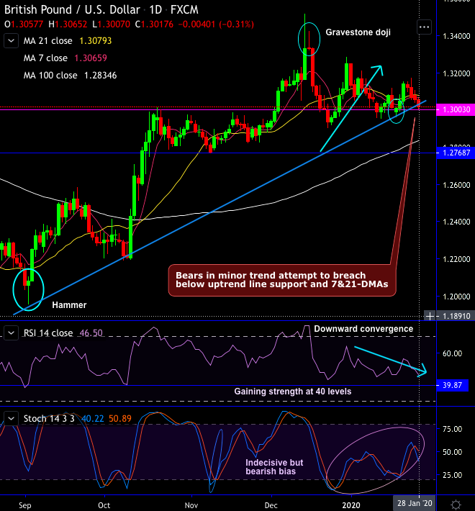Click the 1.20000 price scale label
Viewport: 475px width, 511px height.
click(456, 297)
